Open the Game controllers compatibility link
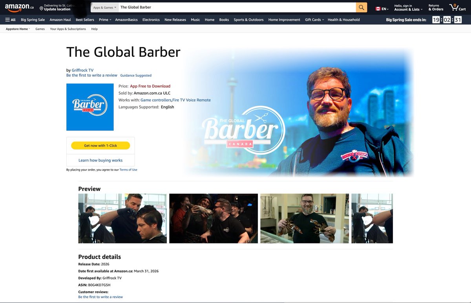Viewport: 471px width, 303px height. click(x=156, y=100)
